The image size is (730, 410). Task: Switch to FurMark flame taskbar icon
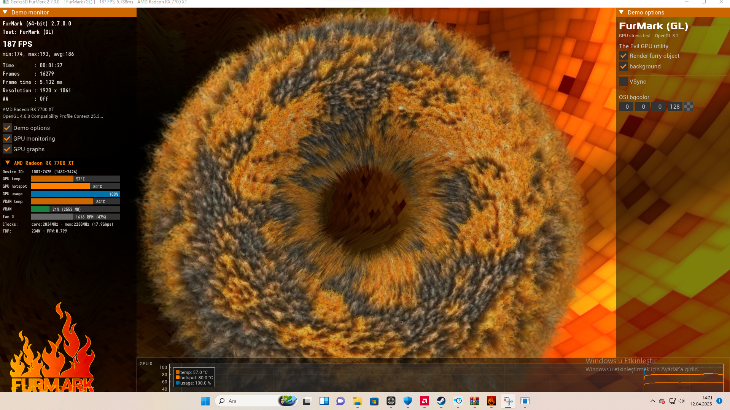point(491,401)
